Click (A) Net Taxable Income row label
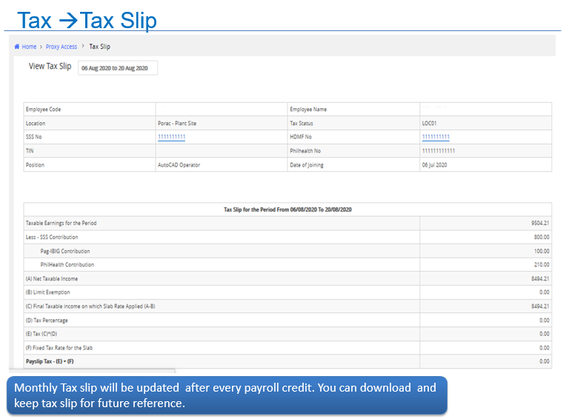566x419 pixels. pyautogui.click(x=52, y=279)
